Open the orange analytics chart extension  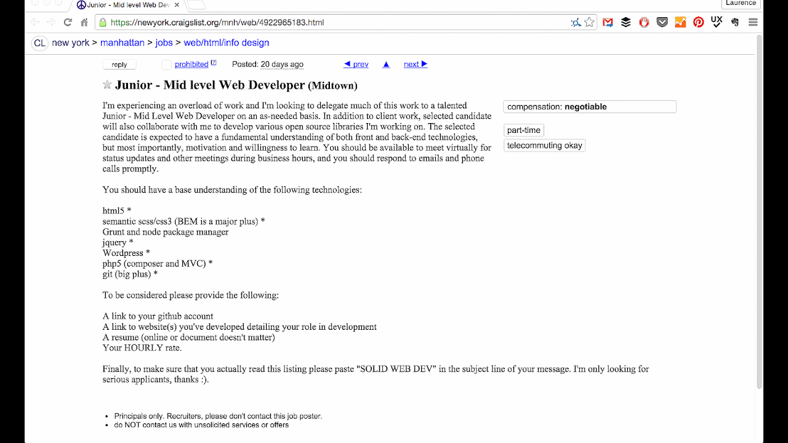coord(680,22)
